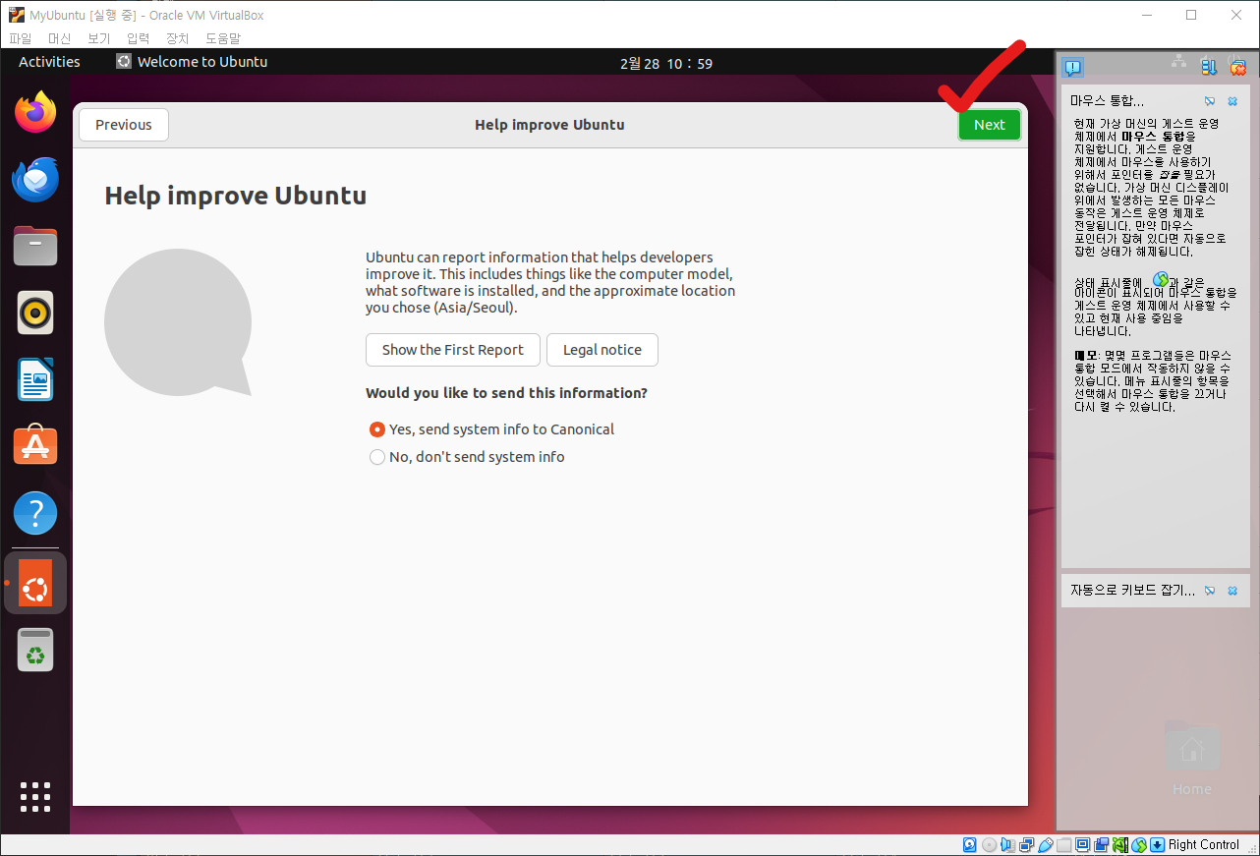
Task: Disable future 자동으로 키보드 잡기 messages icon
Action: tap(1210, 591)
